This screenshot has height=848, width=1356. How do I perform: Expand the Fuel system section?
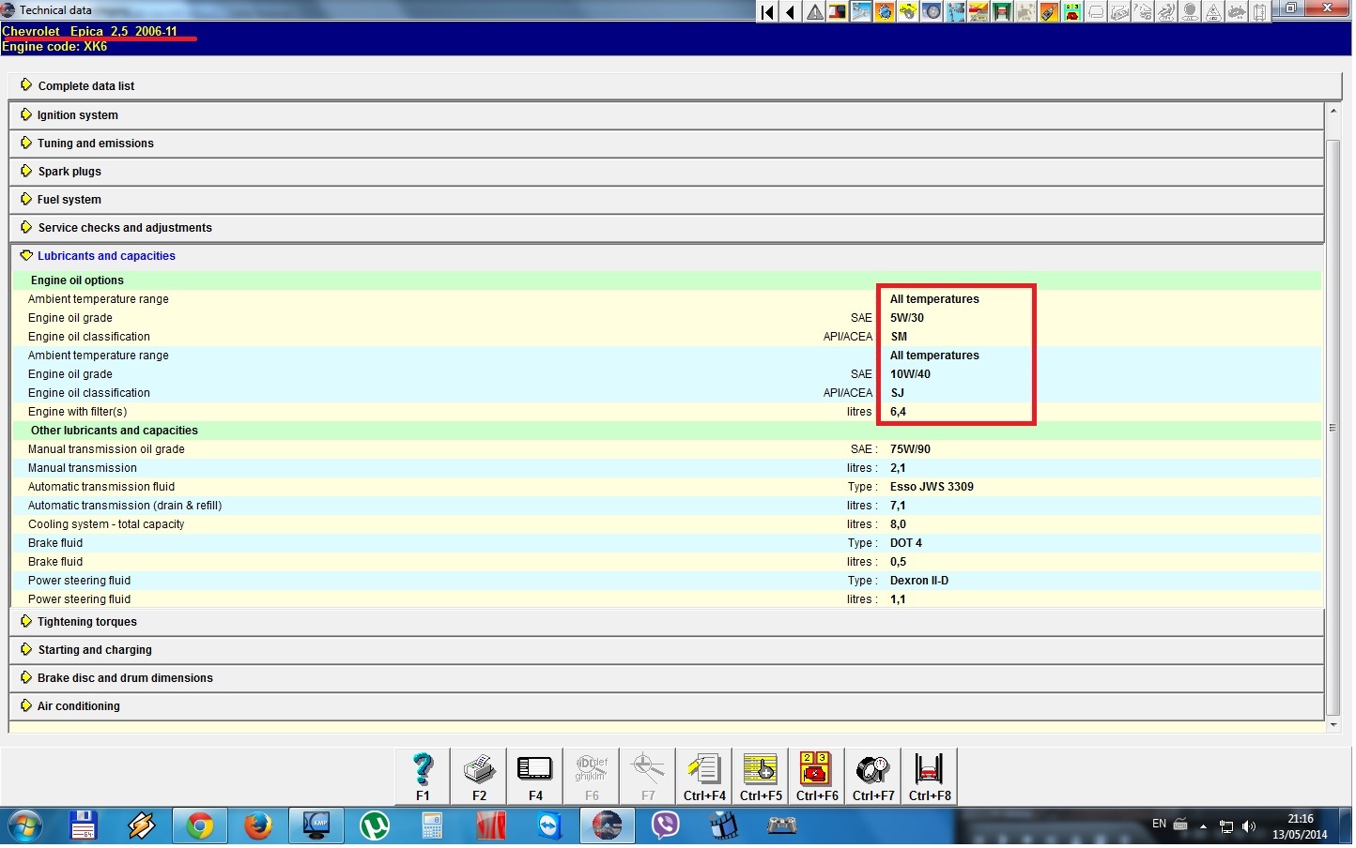667,200
